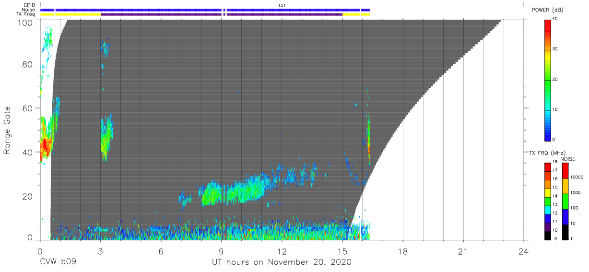Click the 18 tick on the UT hours axis
The height and width of the screenshot is (272, 589).
[x=403, y=251]
